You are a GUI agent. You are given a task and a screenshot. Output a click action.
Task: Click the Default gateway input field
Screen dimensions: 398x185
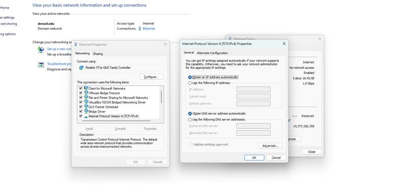click(x=253, y=104)
